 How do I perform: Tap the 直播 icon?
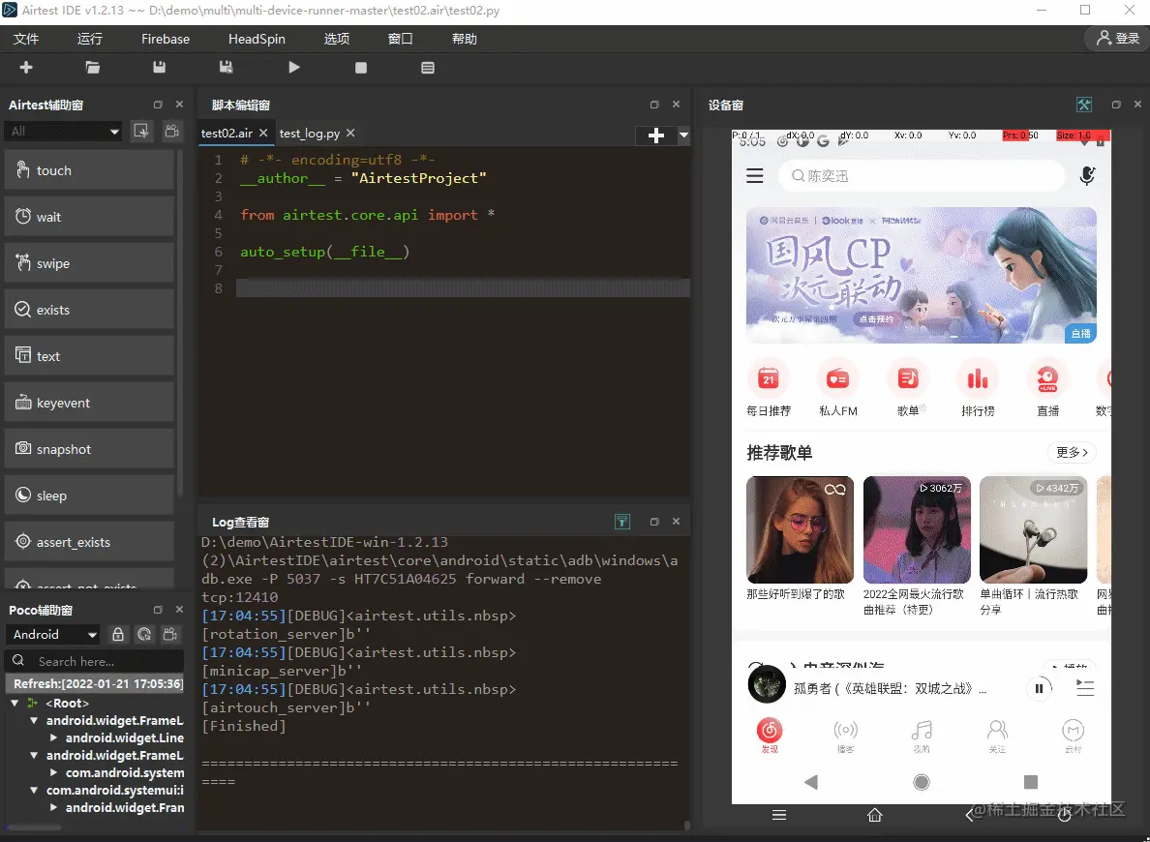pos(1047,378)
